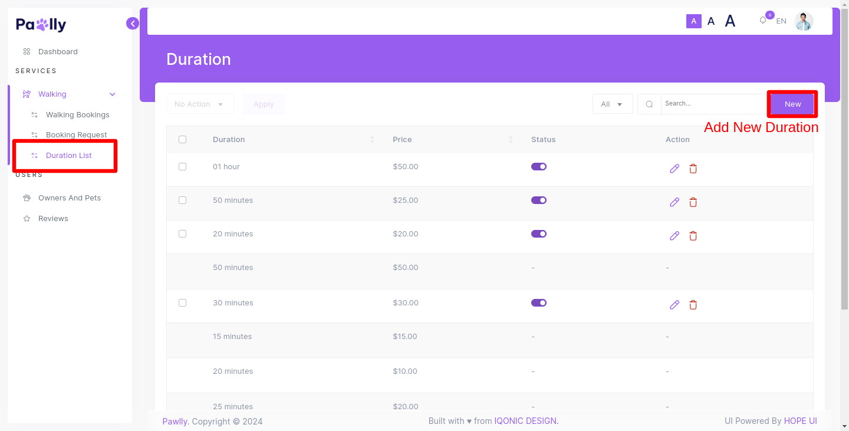
Task: Open the No Action bulk dropdown
Action: (x=200, y=104)
